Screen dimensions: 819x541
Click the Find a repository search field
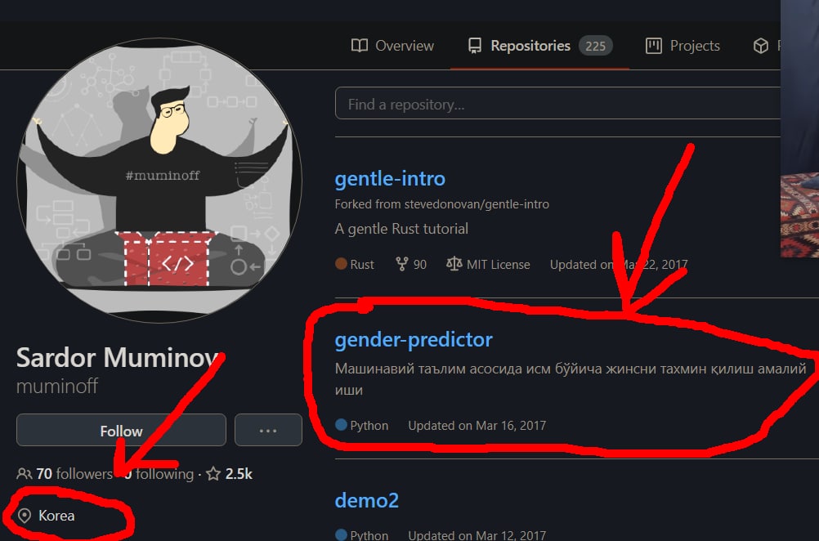(557, 104)
